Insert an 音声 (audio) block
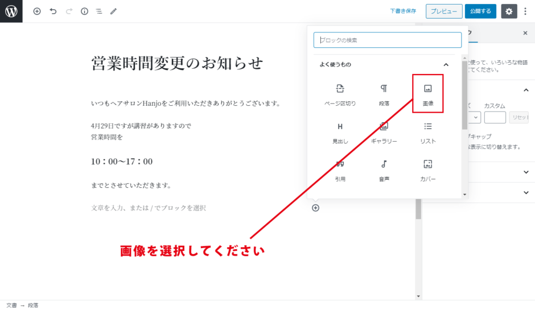This screenshot has height=310, width=535. [384, 170]
